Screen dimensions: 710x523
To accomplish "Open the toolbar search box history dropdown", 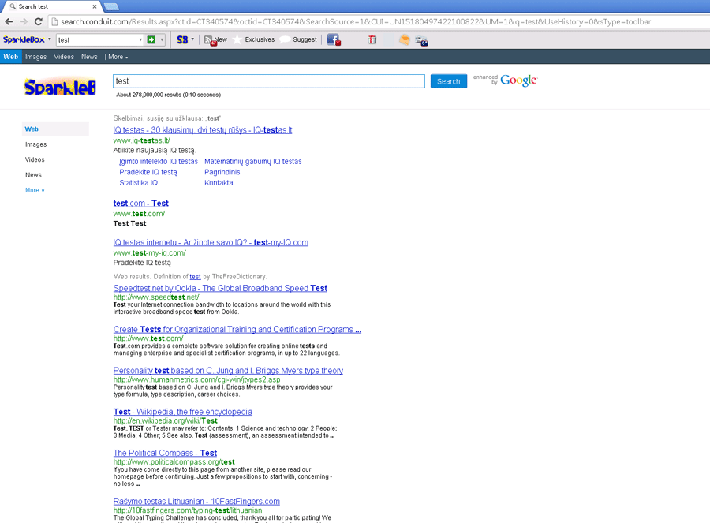I will 140,39.
